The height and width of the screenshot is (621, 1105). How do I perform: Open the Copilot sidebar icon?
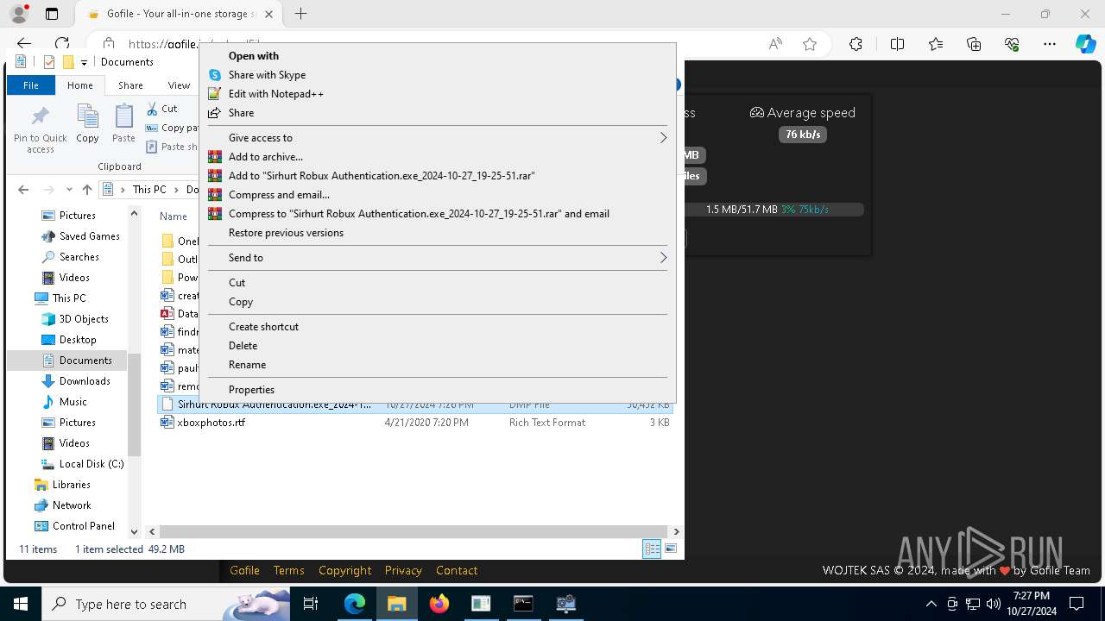[1085, 44]
